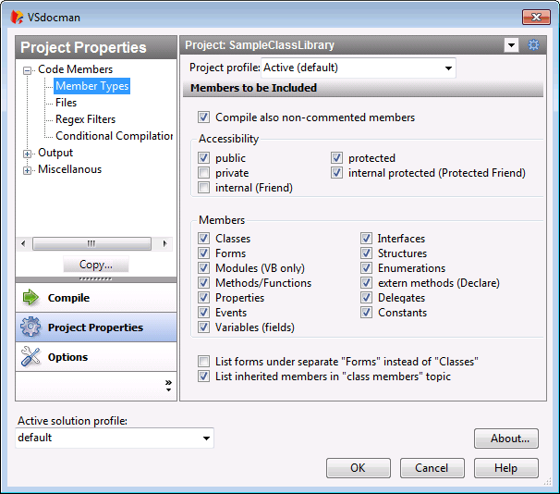Open the project header dropdown arrow
560x494 pixels.
[511, 45]
